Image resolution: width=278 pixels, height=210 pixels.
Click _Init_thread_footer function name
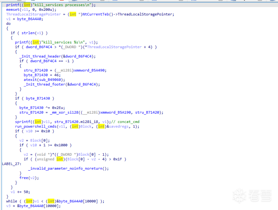pyautogui.click(x=44, y=84)
